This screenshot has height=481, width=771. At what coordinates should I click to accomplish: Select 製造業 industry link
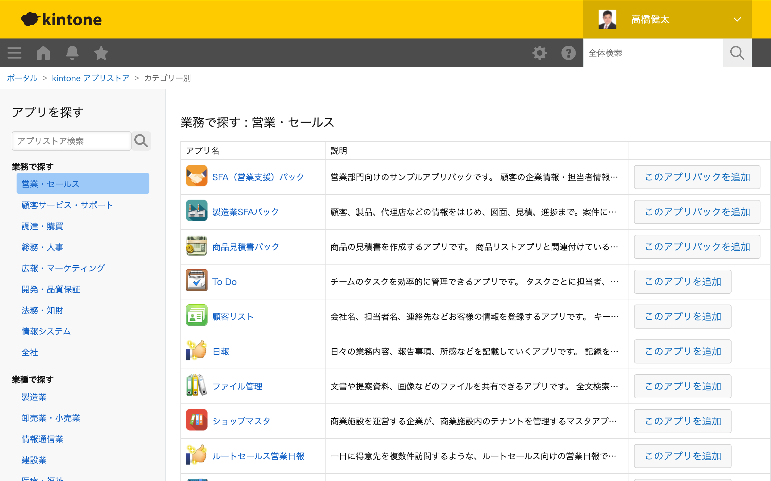[34, 397]
